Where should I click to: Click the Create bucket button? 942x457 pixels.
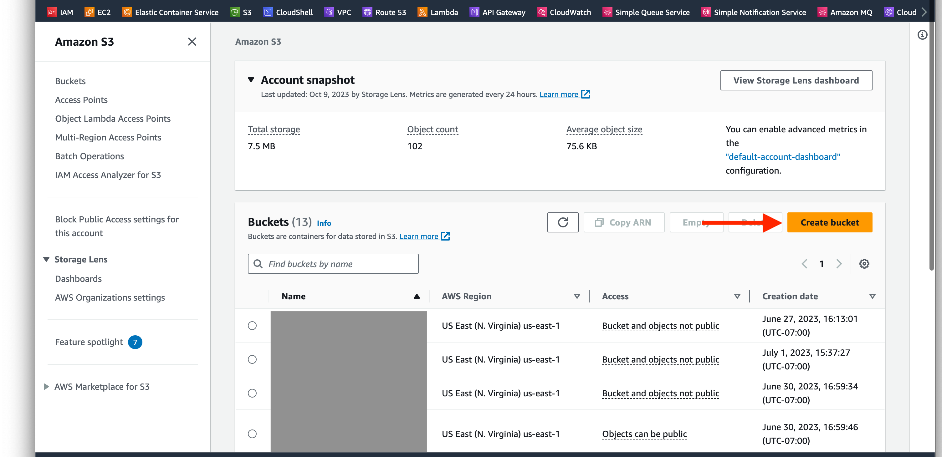tap(829, 222)
